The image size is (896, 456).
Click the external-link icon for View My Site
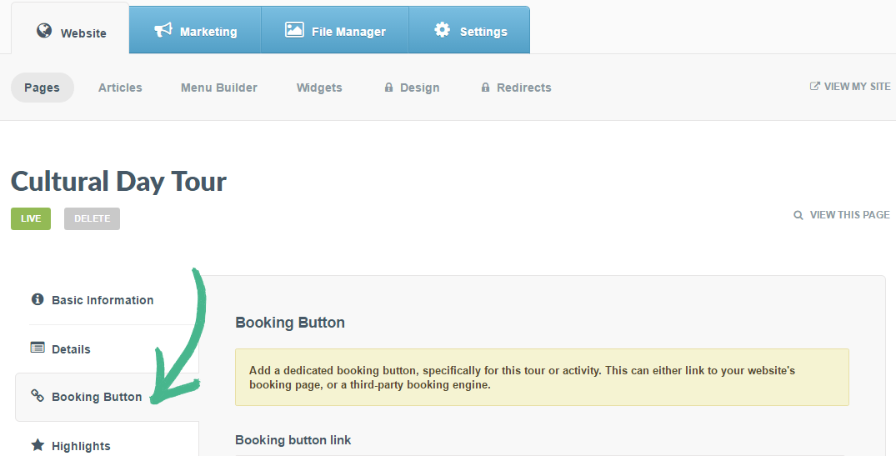point(815,86)
